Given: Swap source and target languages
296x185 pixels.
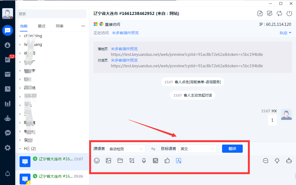Looking at the screenshot, I should (153, 149).
